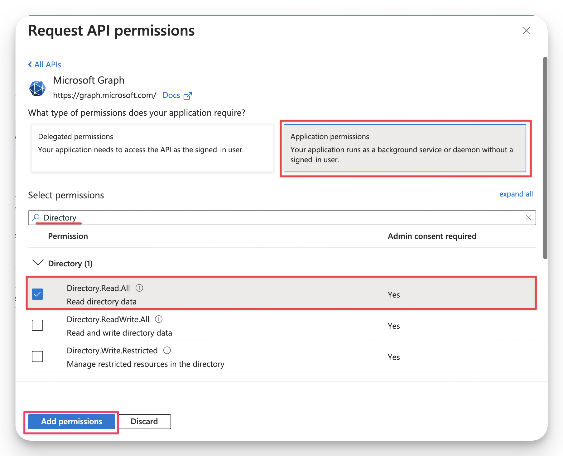Viewport: 563px width, 456px height.
Task: Click 'Read and write directory data' text
Action: 119,333
